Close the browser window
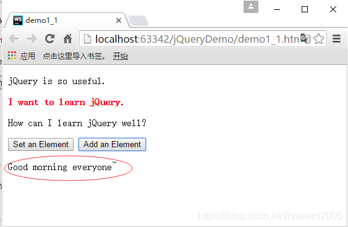This screenshot has width=348, height=227. coord(333,9)
